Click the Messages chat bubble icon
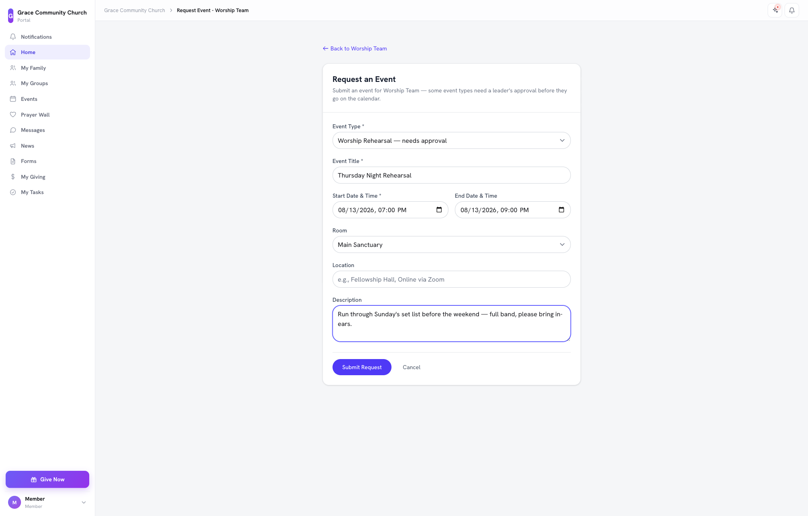 click(13, 130)
